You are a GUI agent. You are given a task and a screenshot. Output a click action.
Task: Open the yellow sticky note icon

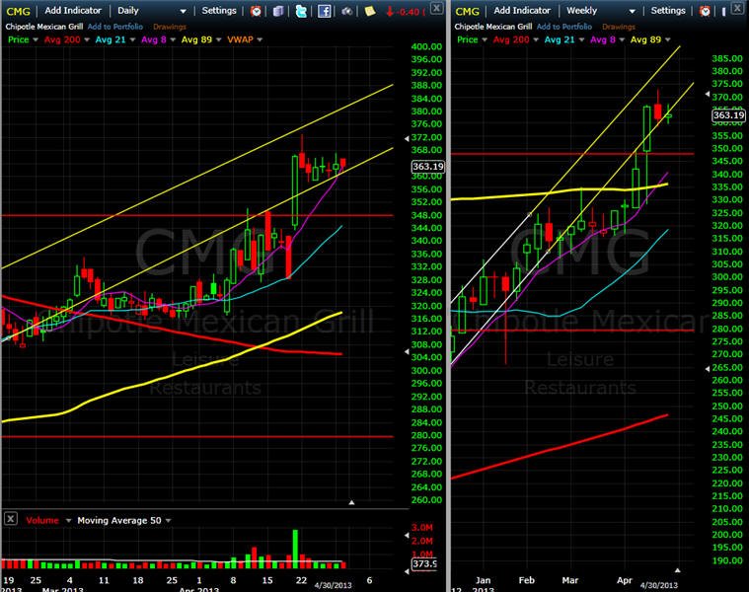(370, 11)
